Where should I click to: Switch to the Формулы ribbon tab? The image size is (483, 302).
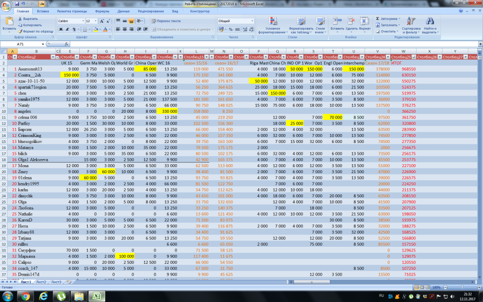click(x=102, y=10)
